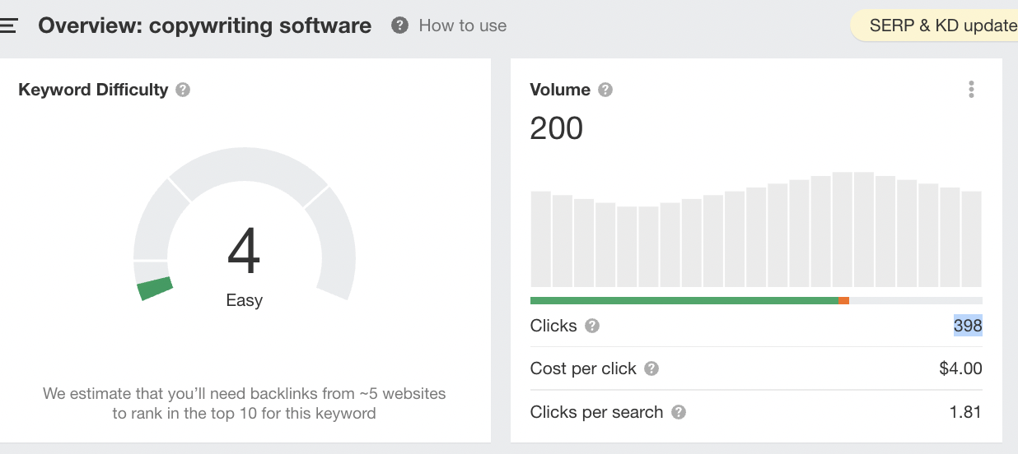Click the search volume number 200
The image size is (1018, 454).
coord(557,128)
